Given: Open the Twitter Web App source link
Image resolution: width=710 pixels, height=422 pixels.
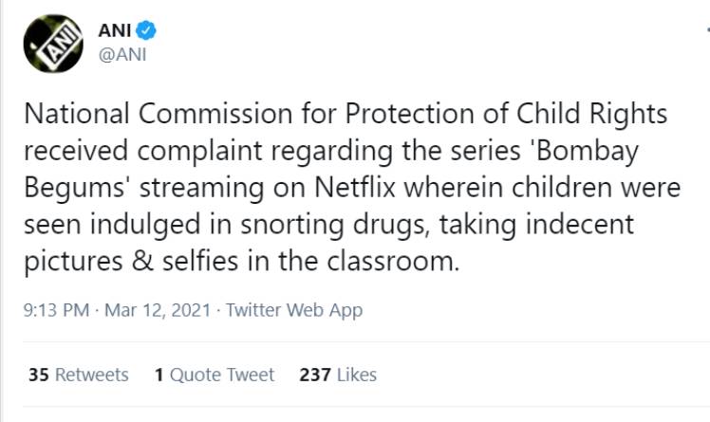Looking at the screenshot, I should [294, 310].
